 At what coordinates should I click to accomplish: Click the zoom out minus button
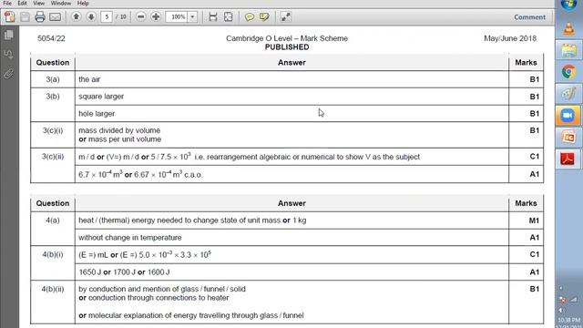point(140,16)
